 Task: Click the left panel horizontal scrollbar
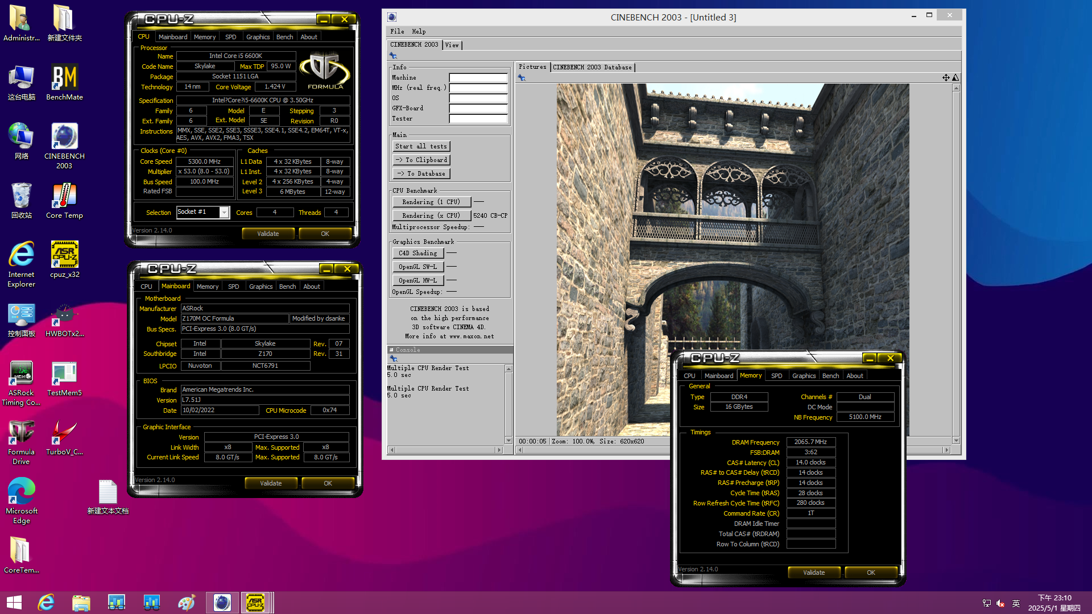445,450
